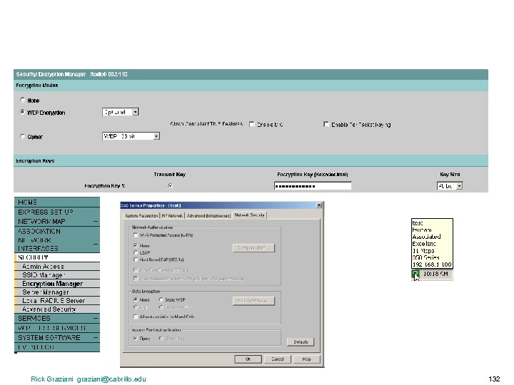This screenshot has height=385, width=514.
Task: Select the Network Security tab
Action: point(249,215)
